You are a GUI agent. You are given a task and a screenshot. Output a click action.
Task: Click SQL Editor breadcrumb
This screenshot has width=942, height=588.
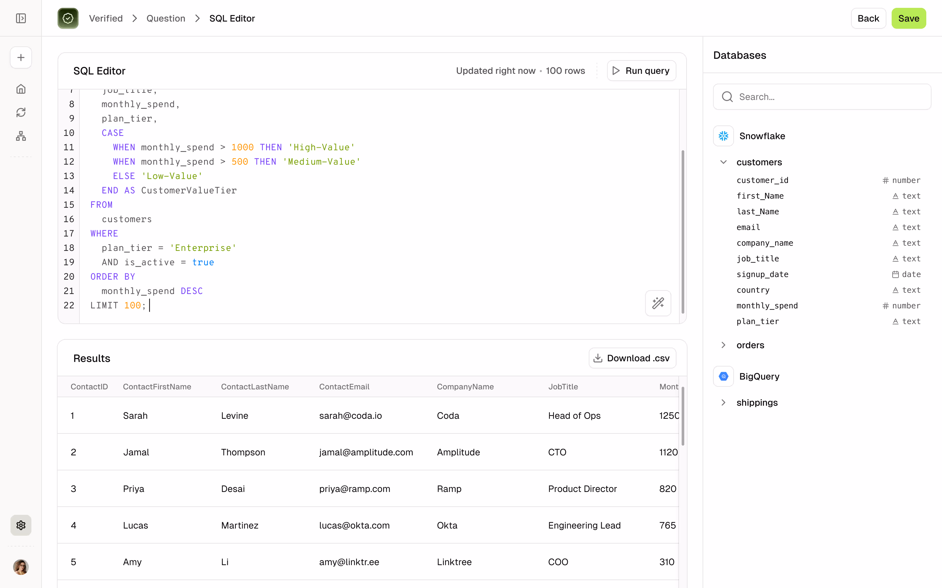click(x=232, y=18)
